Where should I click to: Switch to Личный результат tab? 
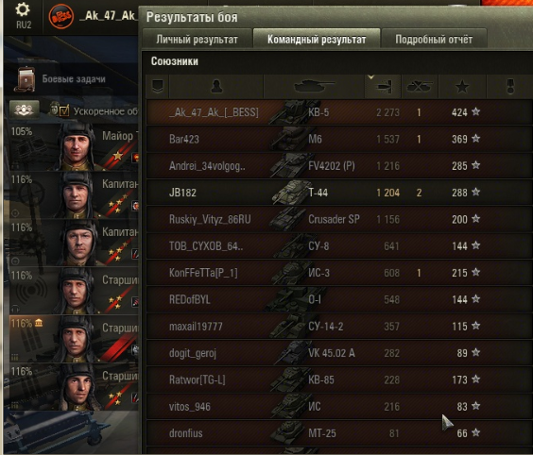pyautogui.click(x=197, y=40)
